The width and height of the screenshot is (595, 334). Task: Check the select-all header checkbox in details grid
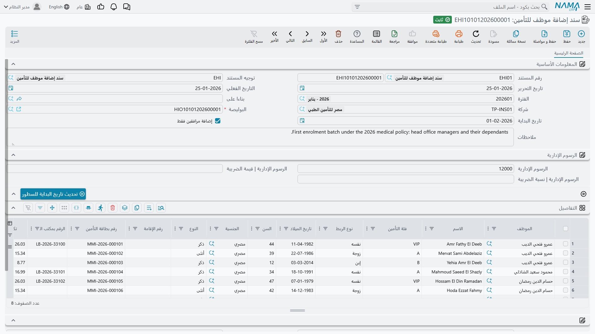click(566, 229)
